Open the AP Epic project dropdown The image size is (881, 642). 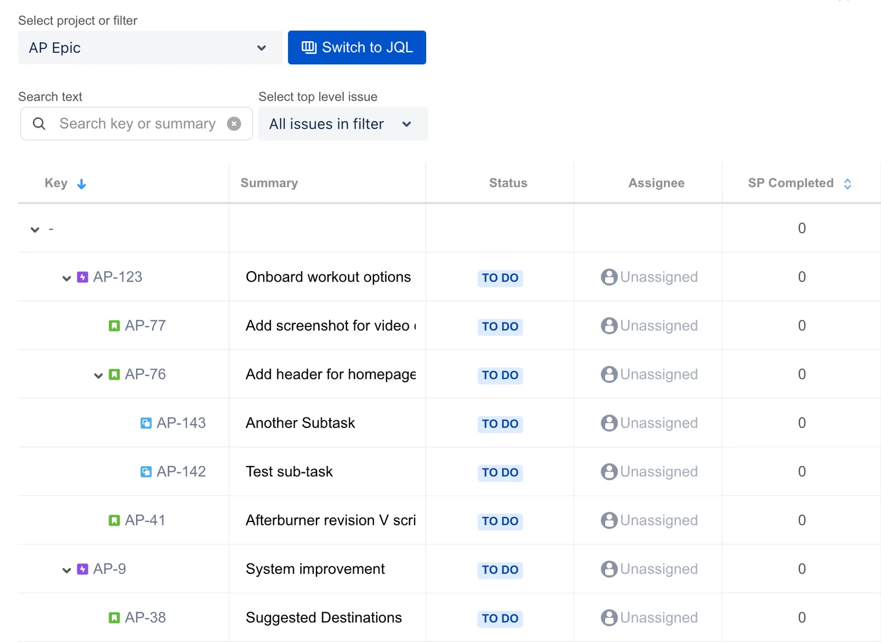click(150, 48)
